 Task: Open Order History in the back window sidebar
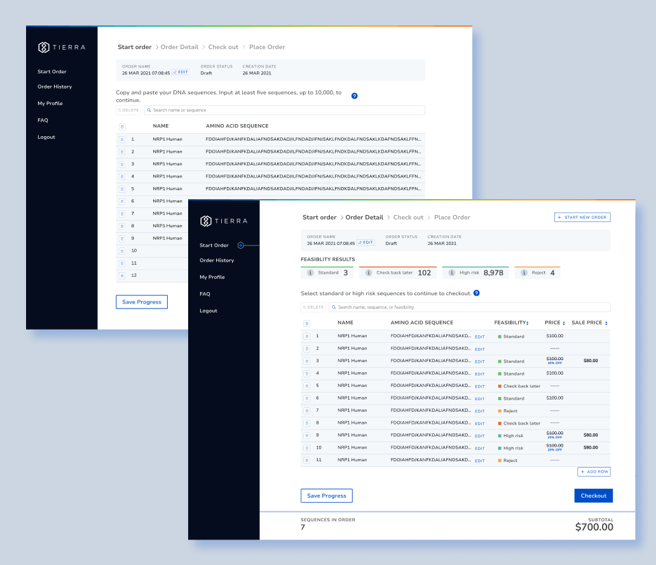[x=55, y=87]
